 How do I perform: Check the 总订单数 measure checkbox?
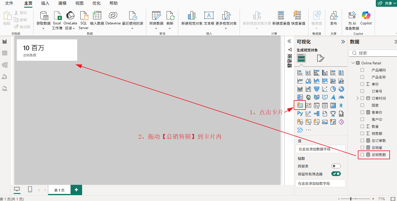coord(362,140)
